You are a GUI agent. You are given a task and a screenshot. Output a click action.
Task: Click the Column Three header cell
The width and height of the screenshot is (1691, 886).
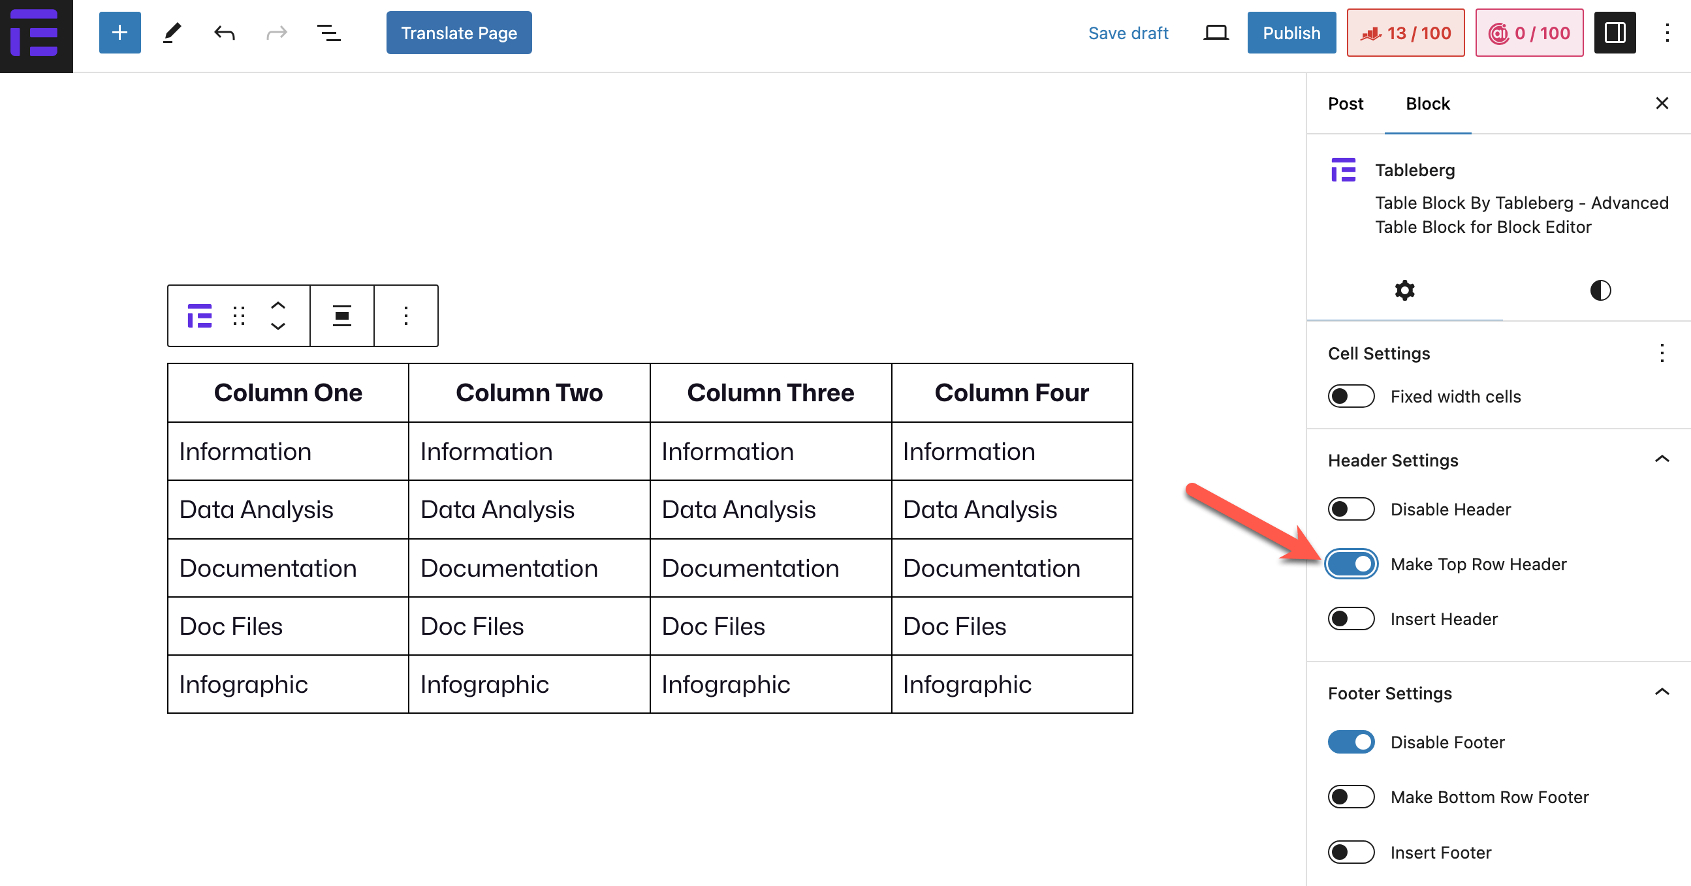(770, 393)
